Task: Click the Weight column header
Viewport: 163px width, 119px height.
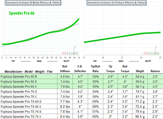Action: 140,71
